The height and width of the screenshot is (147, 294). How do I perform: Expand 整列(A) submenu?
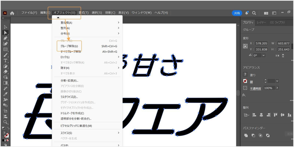(118, 28)
